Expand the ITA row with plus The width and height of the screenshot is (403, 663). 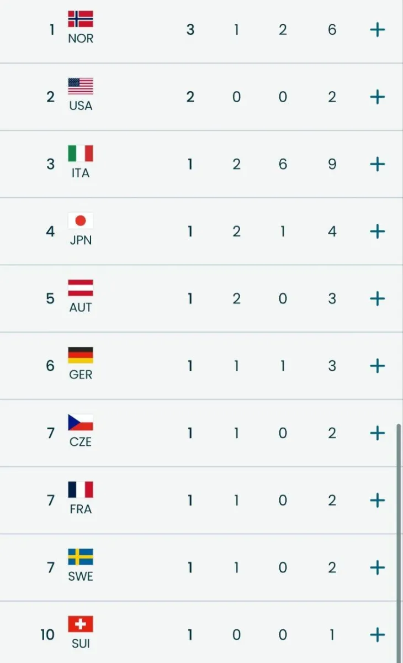(x=377, y=164)
